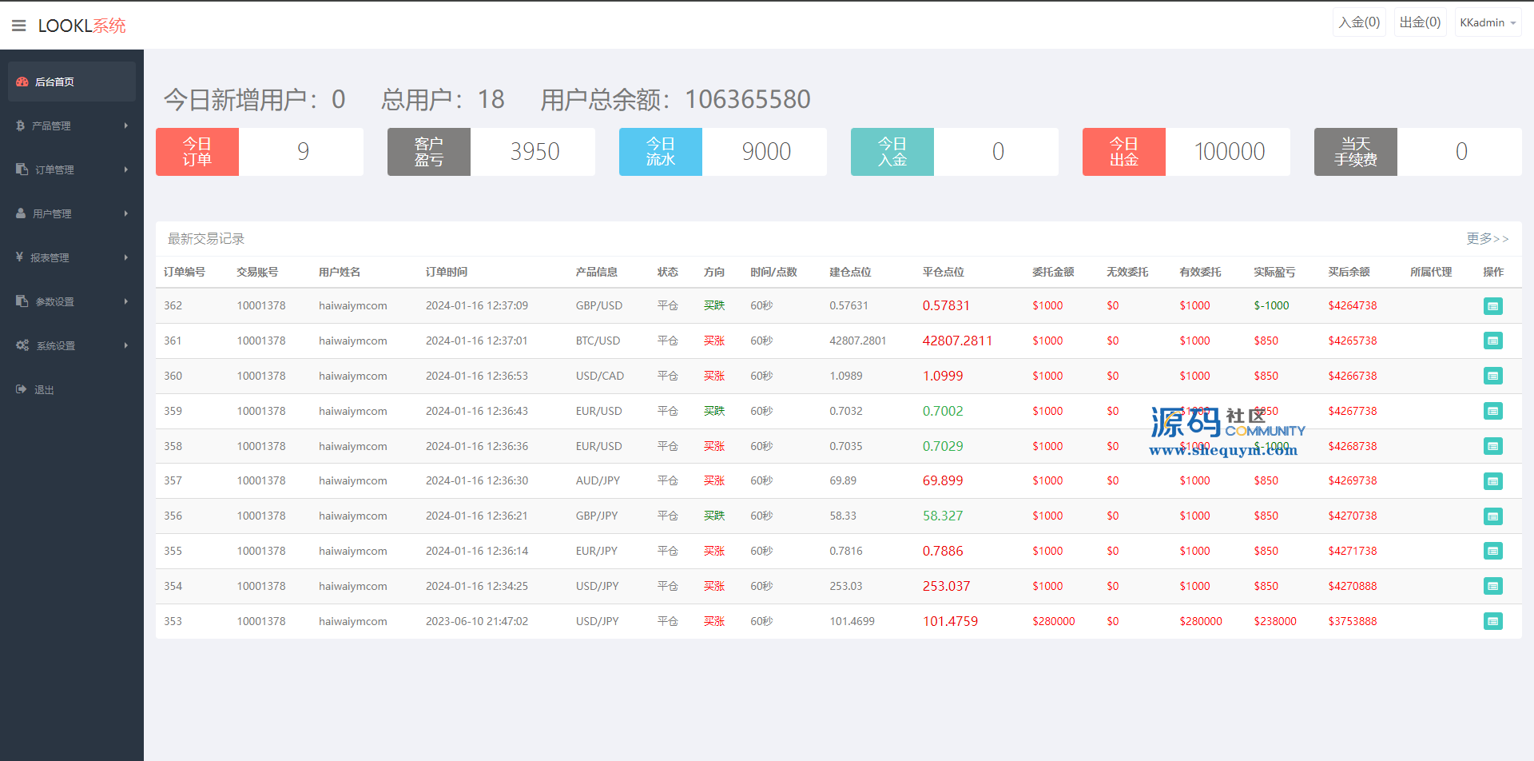
Task: Open details icon for order 360
Action: (1492, 376)
